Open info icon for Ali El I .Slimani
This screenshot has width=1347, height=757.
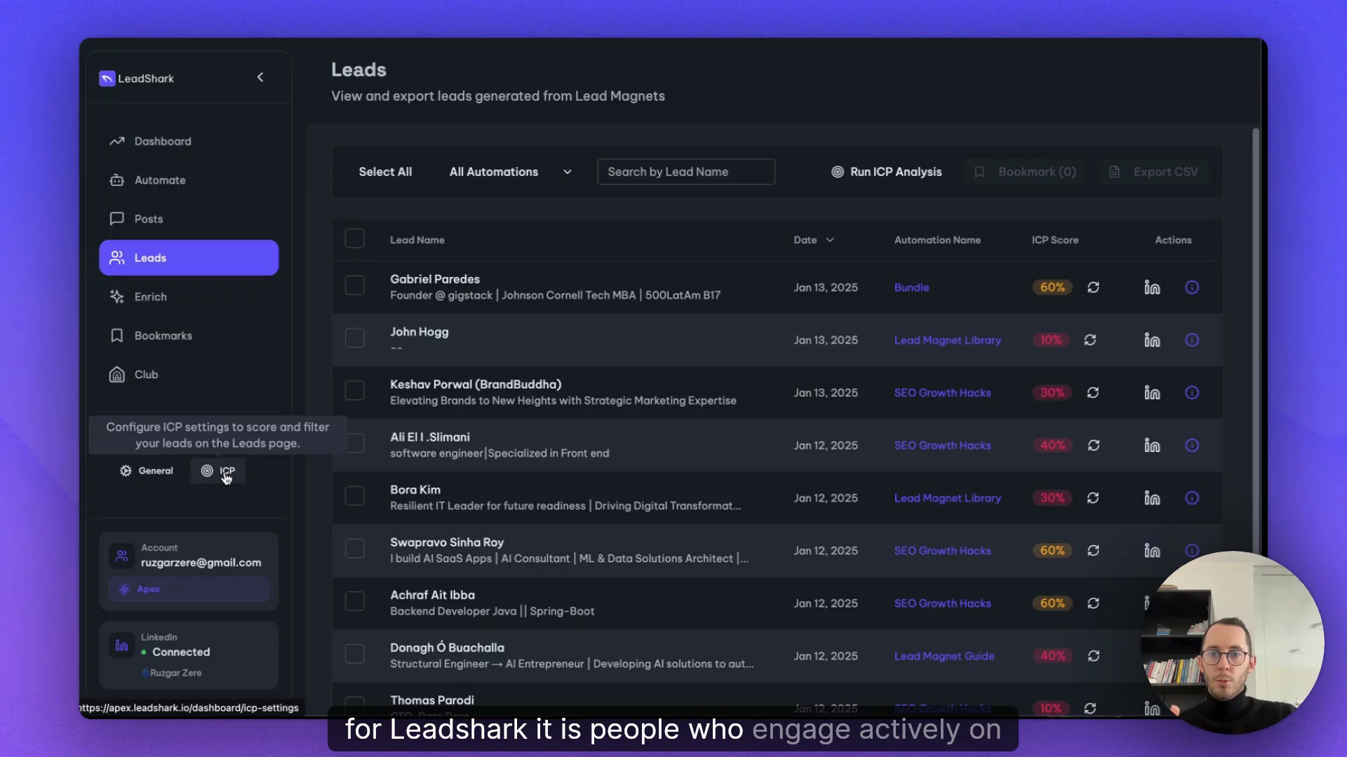point(1192,445)
